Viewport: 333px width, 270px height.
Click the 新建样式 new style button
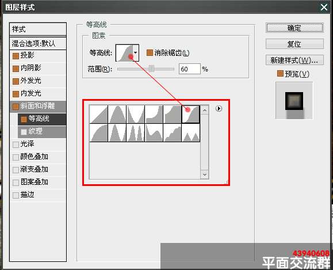tap(294, 60)
